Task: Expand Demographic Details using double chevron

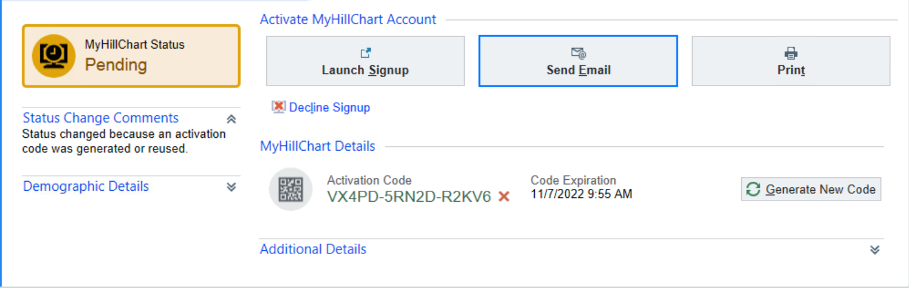Action: tap(231, 187)
